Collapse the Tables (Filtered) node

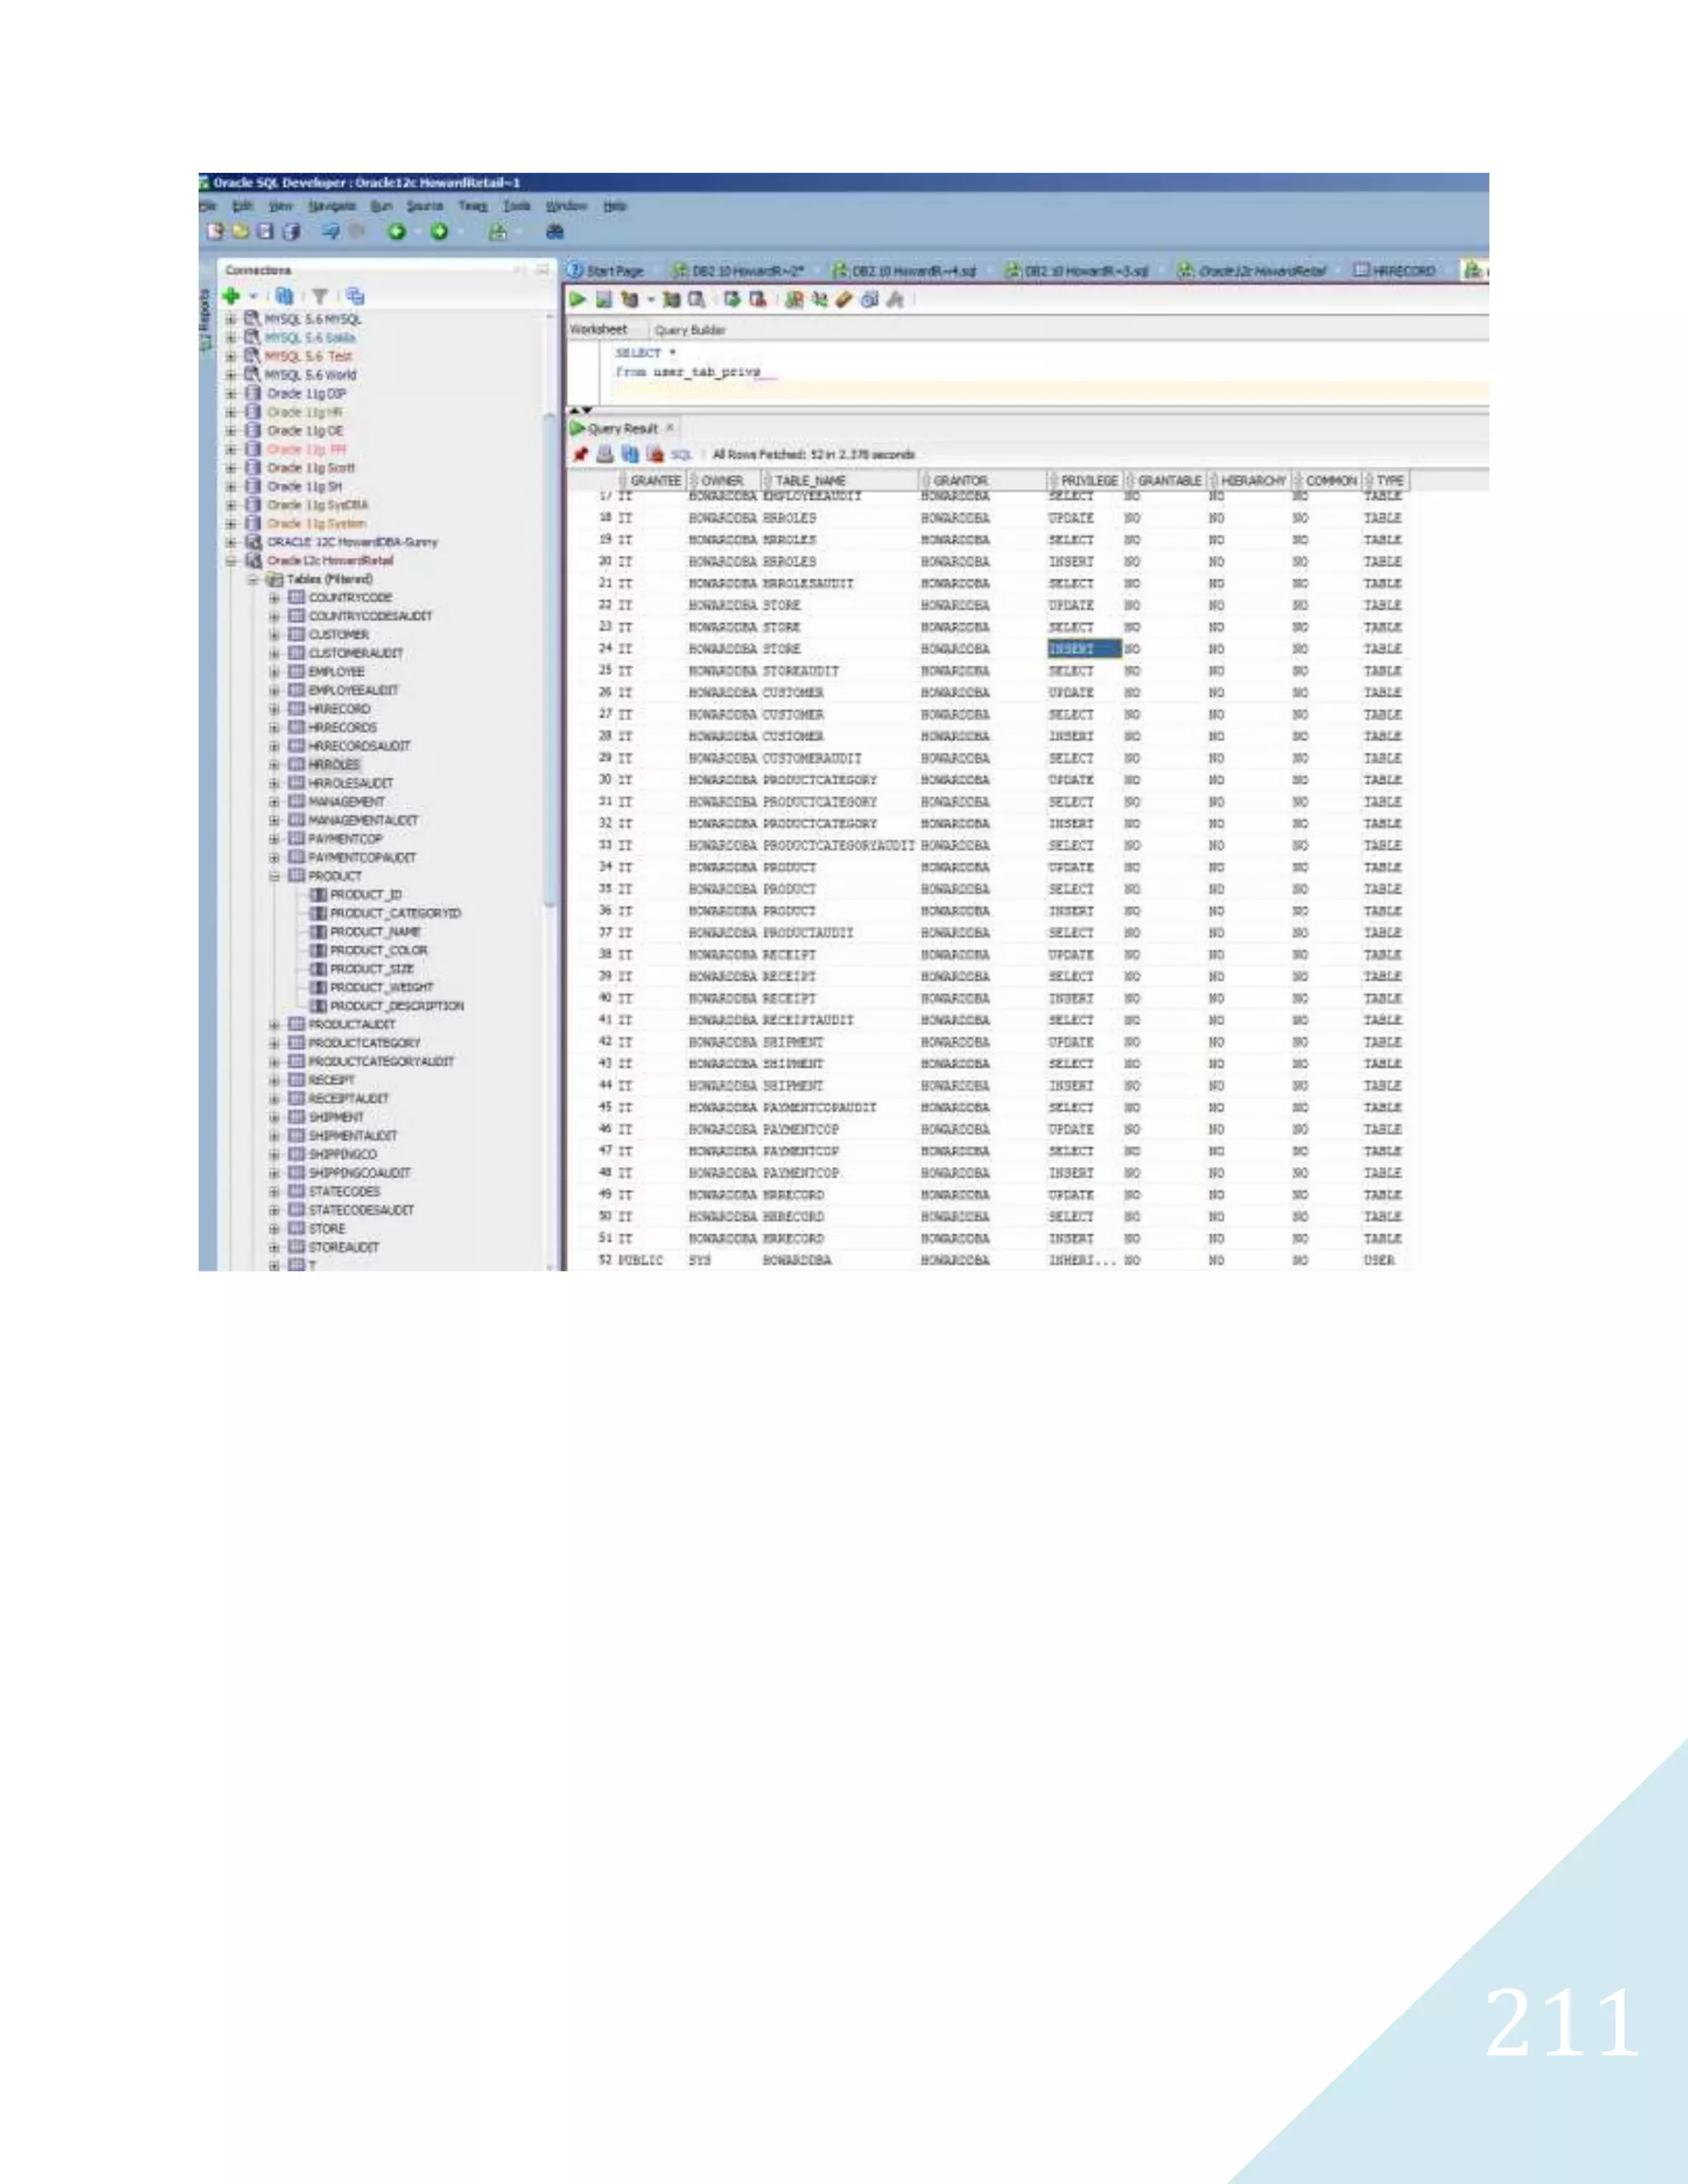click(253, 579)
